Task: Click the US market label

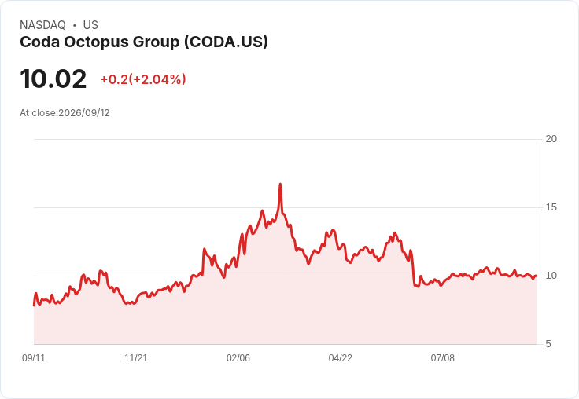Action: 90,25
